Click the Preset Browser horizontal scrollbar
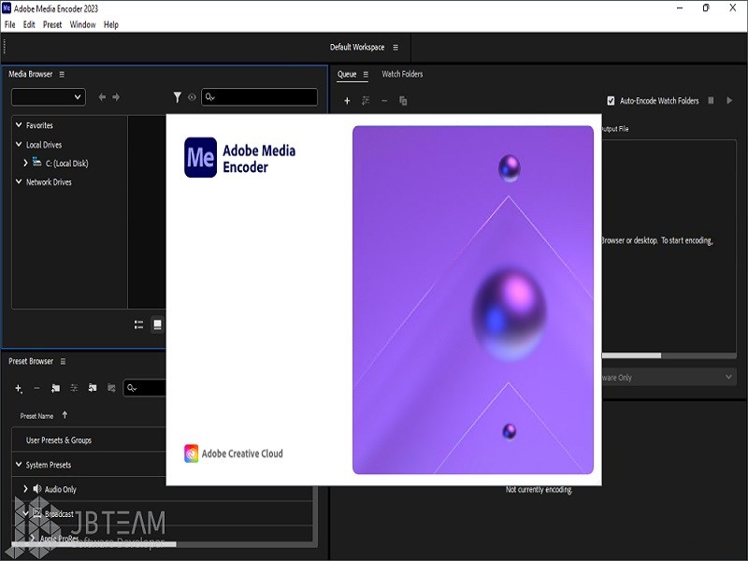748x561 pixels. [93, 544]
